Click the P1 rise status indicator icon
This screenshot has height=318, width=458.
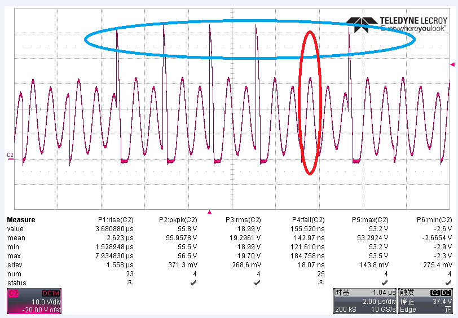[x=130, y=282]
